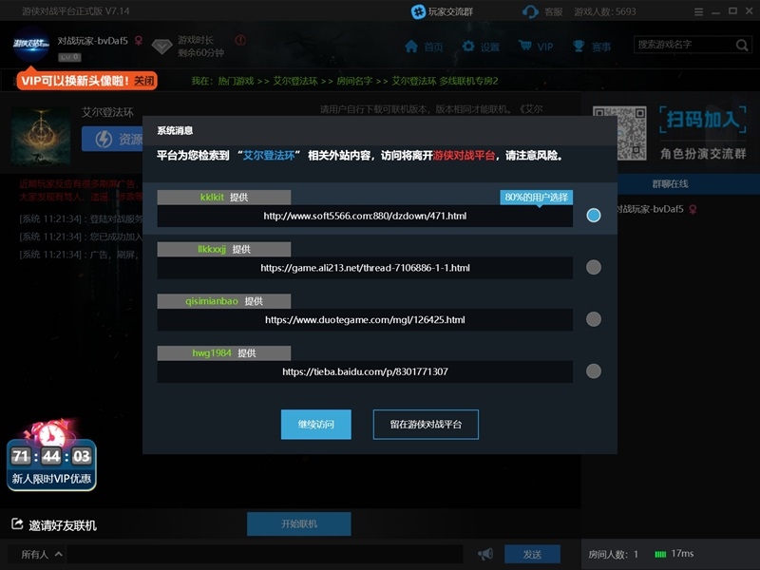760x570 pixels.
Task: Click the 发送 send button
Action: point(532,554)
